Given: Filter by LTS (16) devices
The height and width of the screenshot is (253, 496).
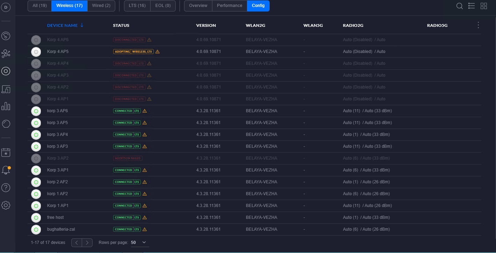Looking at the screenshot, I should (137, 6).
